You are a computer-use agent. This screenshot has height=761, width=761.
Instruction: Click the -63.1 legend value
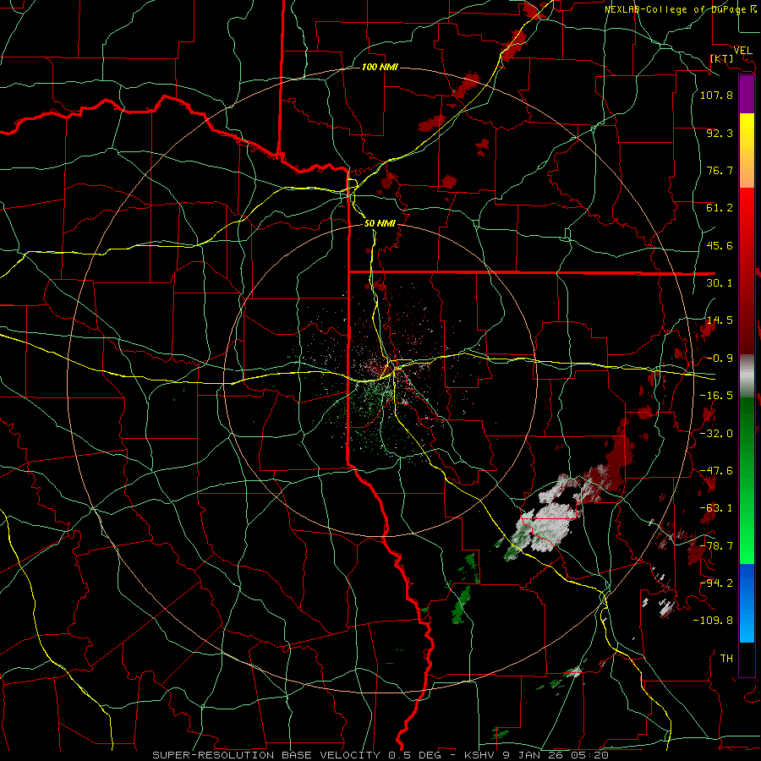tap(716, 508)
